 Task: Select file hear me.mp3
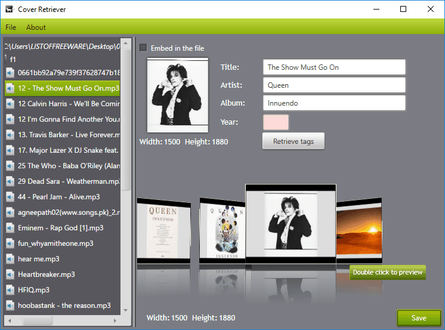point(62,259)
